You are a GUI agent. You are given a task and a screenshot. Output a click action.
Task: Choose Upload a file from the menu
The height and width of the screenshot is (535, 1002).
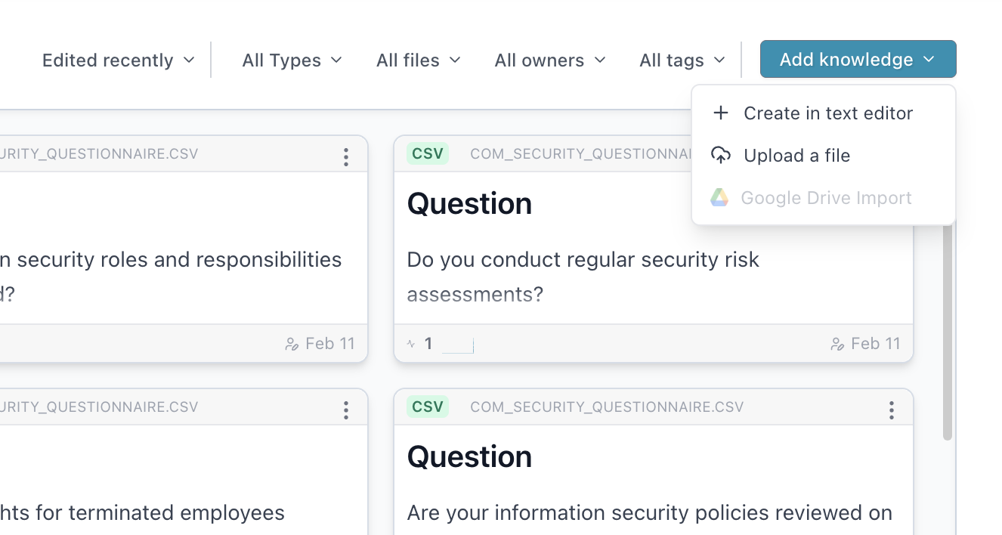[796, 155]
